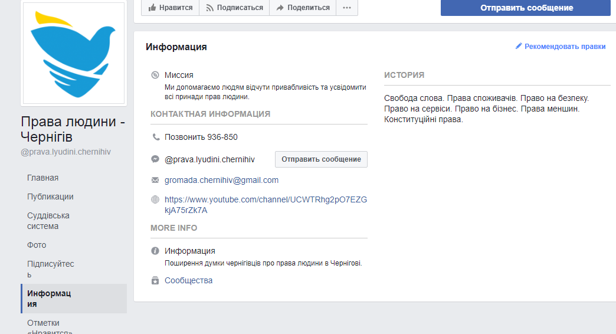Click the phone icon beside Позвонить
Viewport: 616px width, 334px height.
point(156,137)
